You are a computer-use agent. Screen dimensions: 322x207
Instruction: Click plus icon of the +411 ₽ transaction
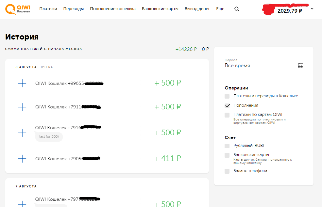pyautogui.click(x=22, y=159)
